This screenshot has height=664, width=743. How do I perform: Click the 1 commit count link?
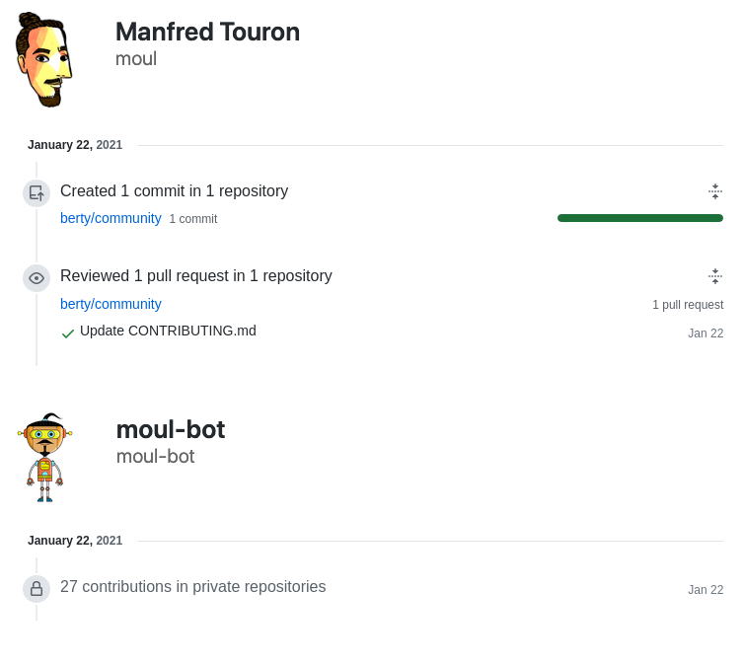click(x=193, y=219)
